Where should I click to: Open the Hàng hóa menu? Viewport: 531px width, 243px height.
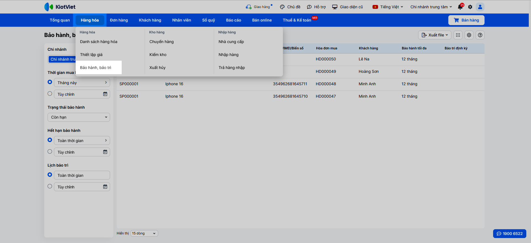point(90,20)
